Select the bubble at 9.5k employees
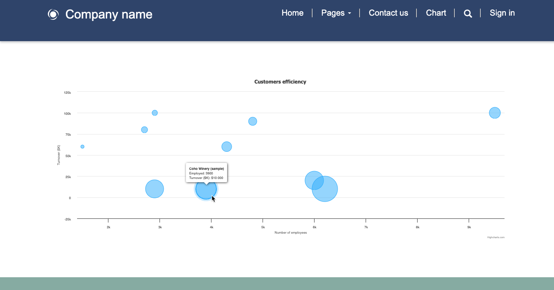The height and width of the screenshot is (290, 554). click(x=495, y=113)
